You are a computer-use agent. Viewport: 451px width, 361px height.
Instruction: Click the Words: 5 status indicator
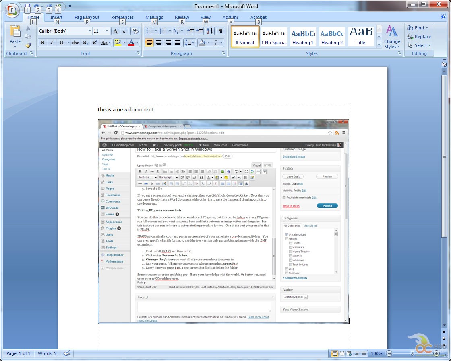point(47,353)
